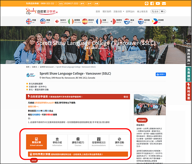The width and height of the screenshot is (192, 164).
Task: Open the 免費雜誌 side tab
Action: click(x=188, y=74)
